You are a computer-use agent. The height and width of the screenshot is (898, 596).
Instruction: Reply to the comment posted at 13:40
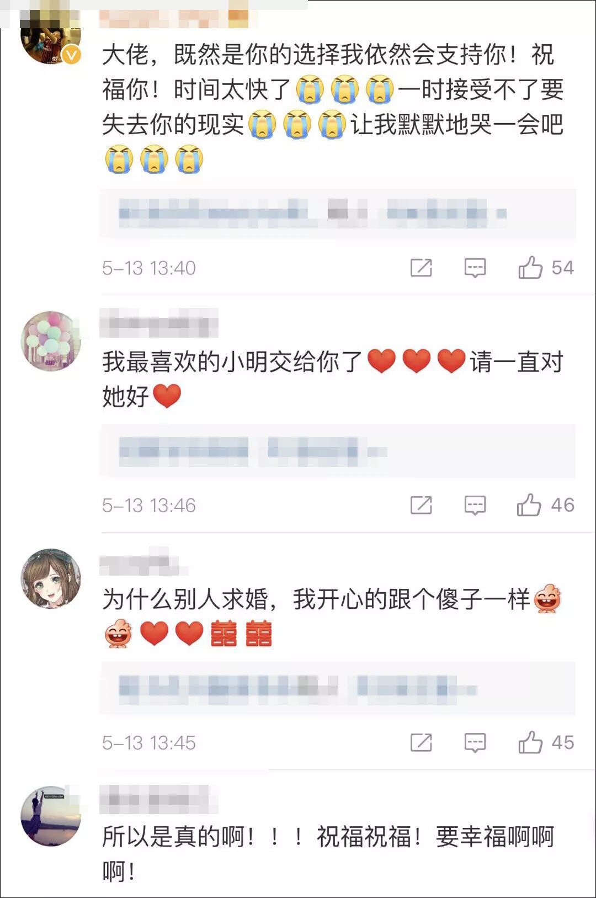(x=475, y=268)
